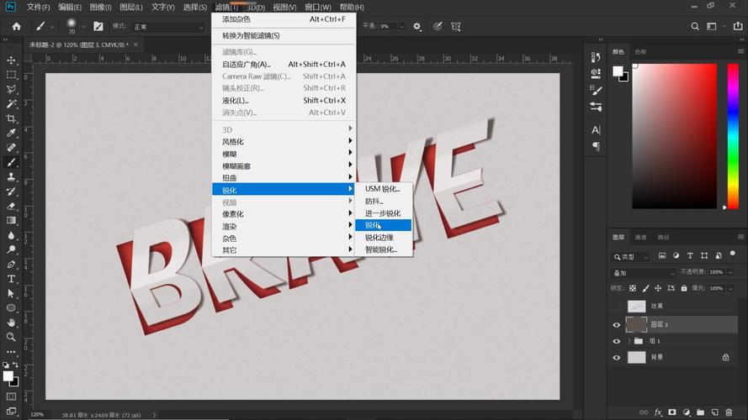This screenshot has height=420, width=748.
Task: Select the Healing Brush tool
Action: coord(11,148)
